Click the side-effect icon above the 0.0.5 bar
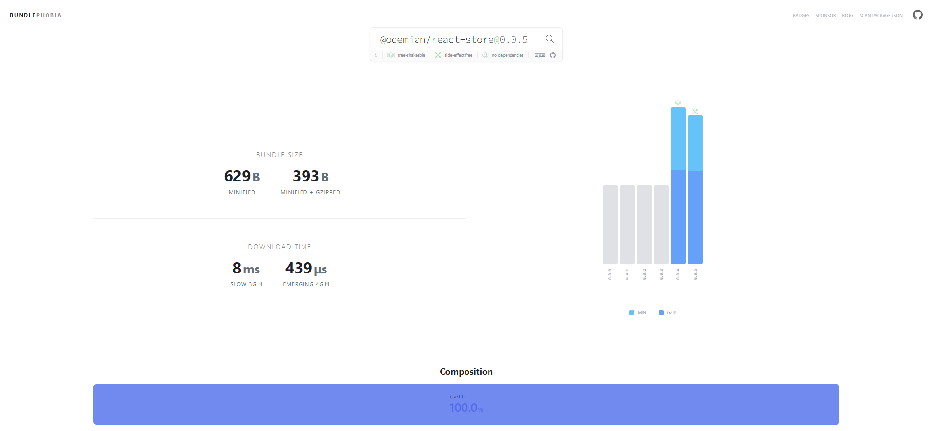The image size is (931, 431). pyautogui.click(x=695, y=112)
